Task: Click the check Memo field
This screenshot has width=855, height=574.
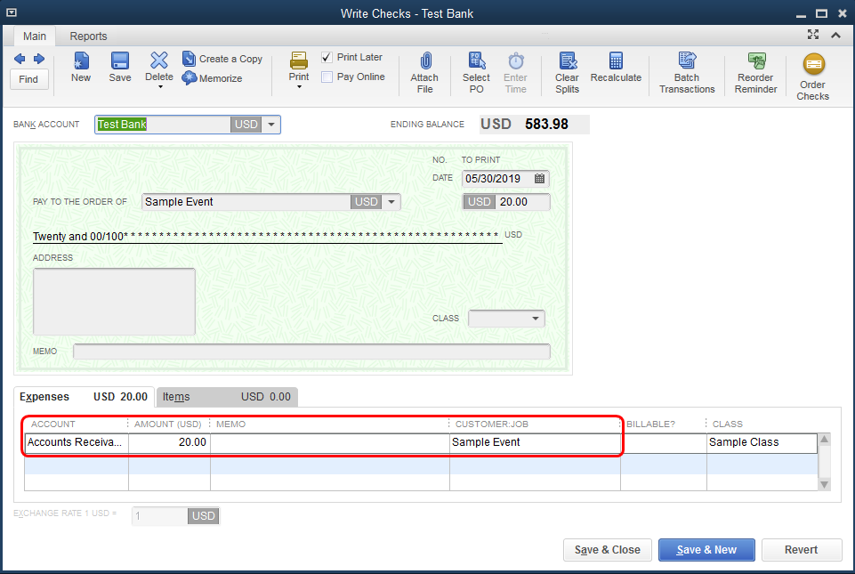Action: tap(311, 352)
